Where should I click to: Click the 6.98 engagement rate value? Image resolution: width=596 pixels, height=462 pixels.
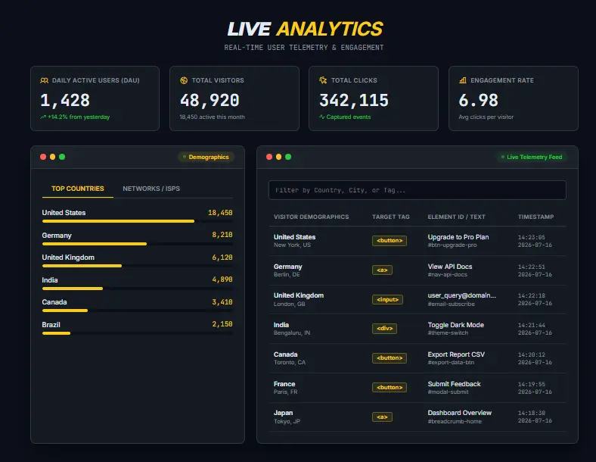[478, 101]
